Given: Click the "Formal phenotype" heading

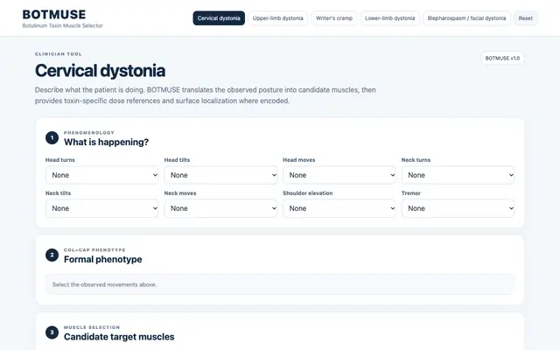Looking at the screenshot, I should [x=103, y=259].
